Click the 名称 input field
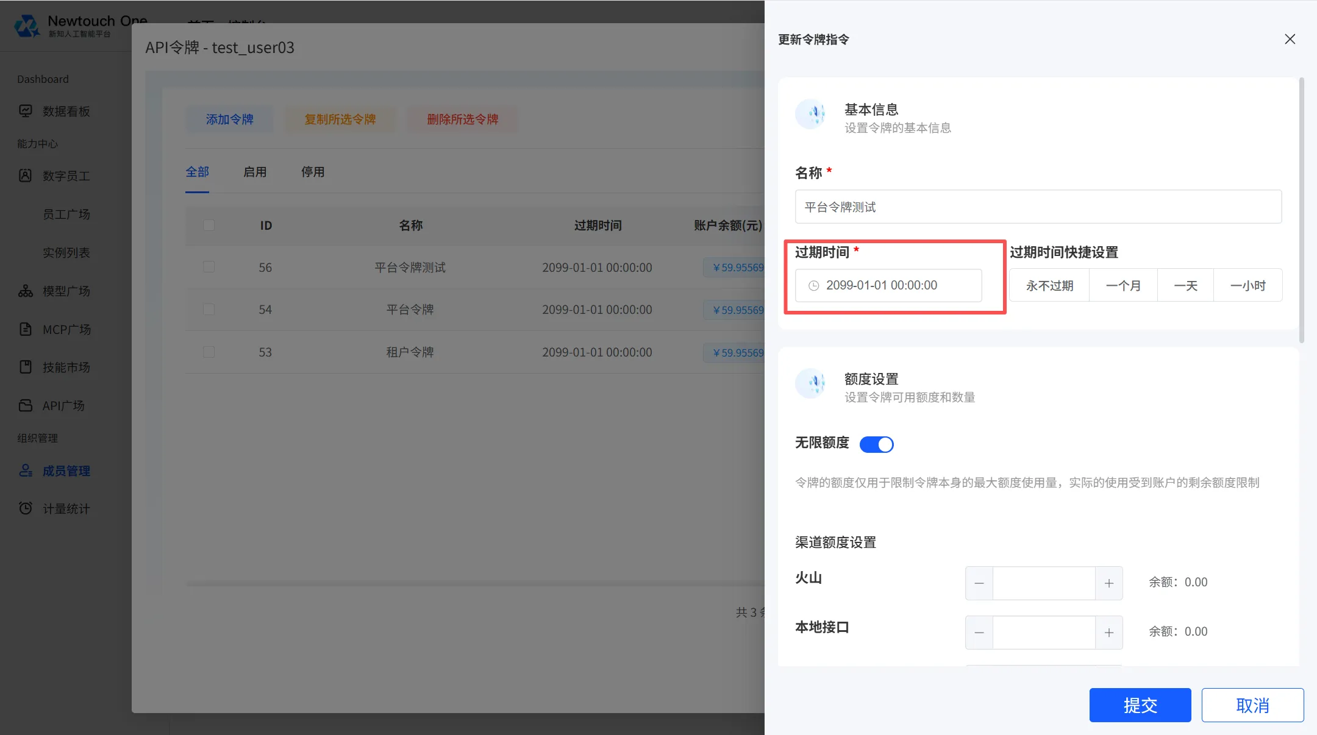Viewport: 1317px width, 735px height. (1038, 207)
